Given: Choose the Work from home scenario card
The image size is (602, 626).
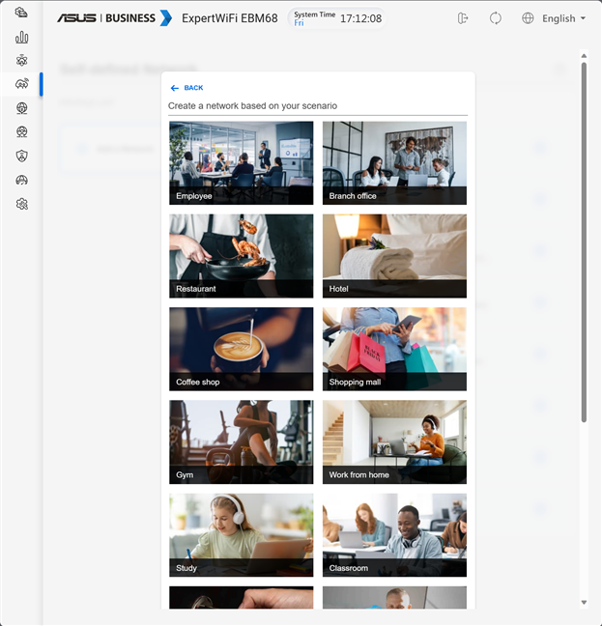Looking at the screenshot, I should [x=394, y=441].
